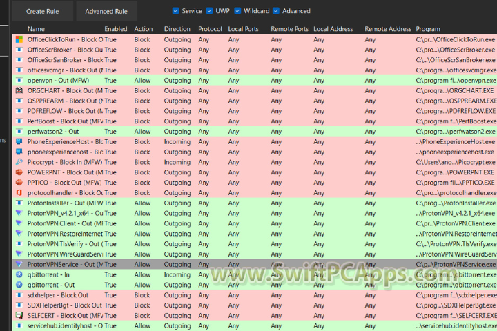Sort by the Program column header
Screen dimensions: 497x331
(x=428, y=29)
